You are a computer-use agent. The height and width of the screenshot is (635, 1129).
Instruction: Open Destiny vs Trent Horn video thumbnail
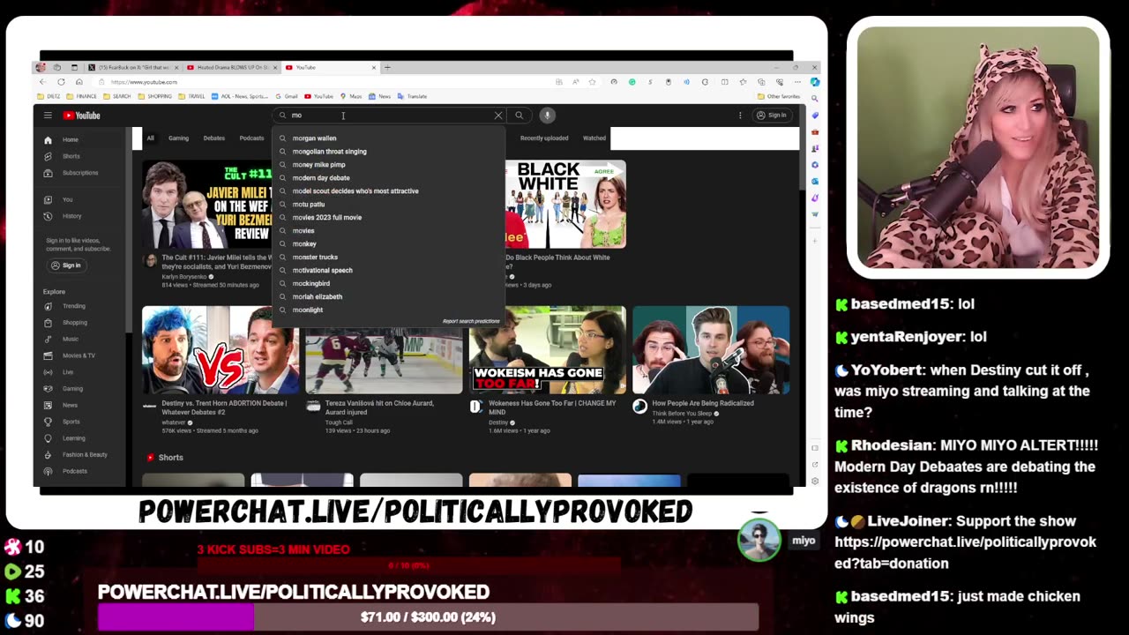(221, 350)
